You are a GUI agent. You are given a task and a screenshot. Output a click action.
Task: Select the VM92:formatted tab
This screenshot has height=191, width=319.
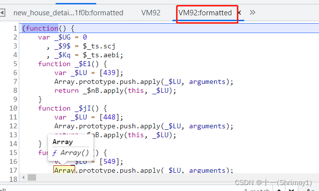coord(205,13)
